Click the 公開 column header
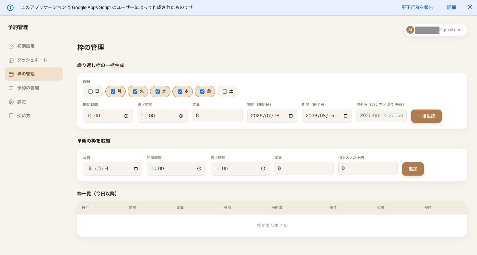The width and height of the screenshot is (477, 255). (380, 207)
